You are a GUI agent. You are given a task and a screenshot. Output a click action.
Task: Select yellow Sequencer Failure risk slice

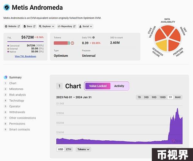click(162, 45)
